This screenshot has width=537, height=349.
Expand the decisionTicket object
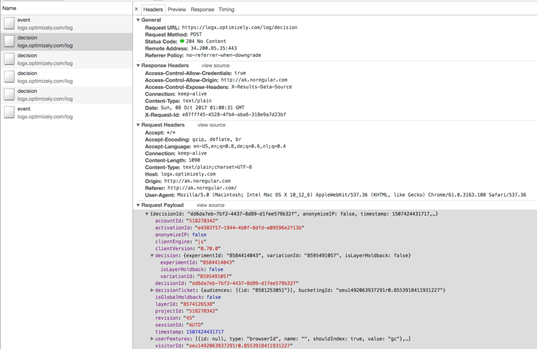[x=152, y=290]
